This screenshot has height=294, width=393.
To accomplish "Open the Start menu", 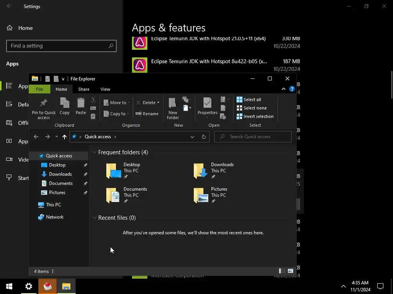I will pos(9,286).
